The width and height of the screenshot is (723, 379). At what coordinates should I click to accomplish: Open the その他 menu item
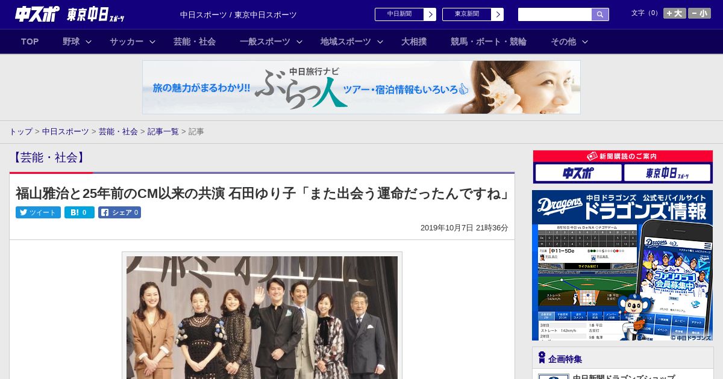click(563, 42)
